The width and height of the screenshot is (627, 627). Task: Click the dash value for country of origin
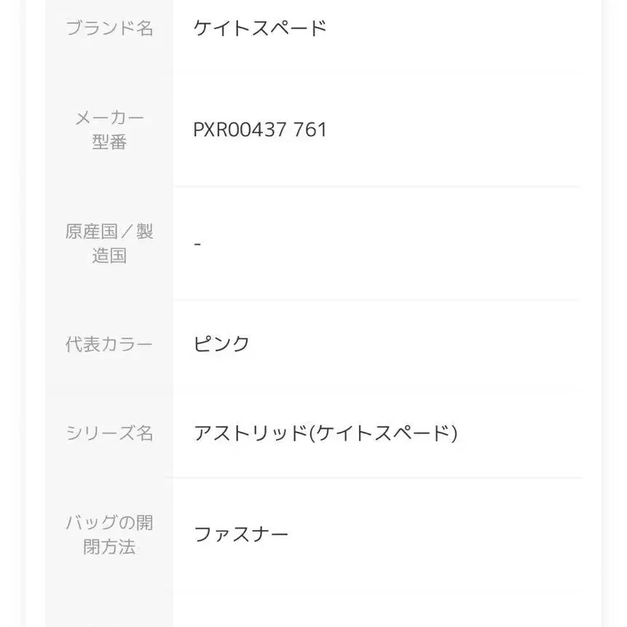pyautogui.click(x=197, y=244)
